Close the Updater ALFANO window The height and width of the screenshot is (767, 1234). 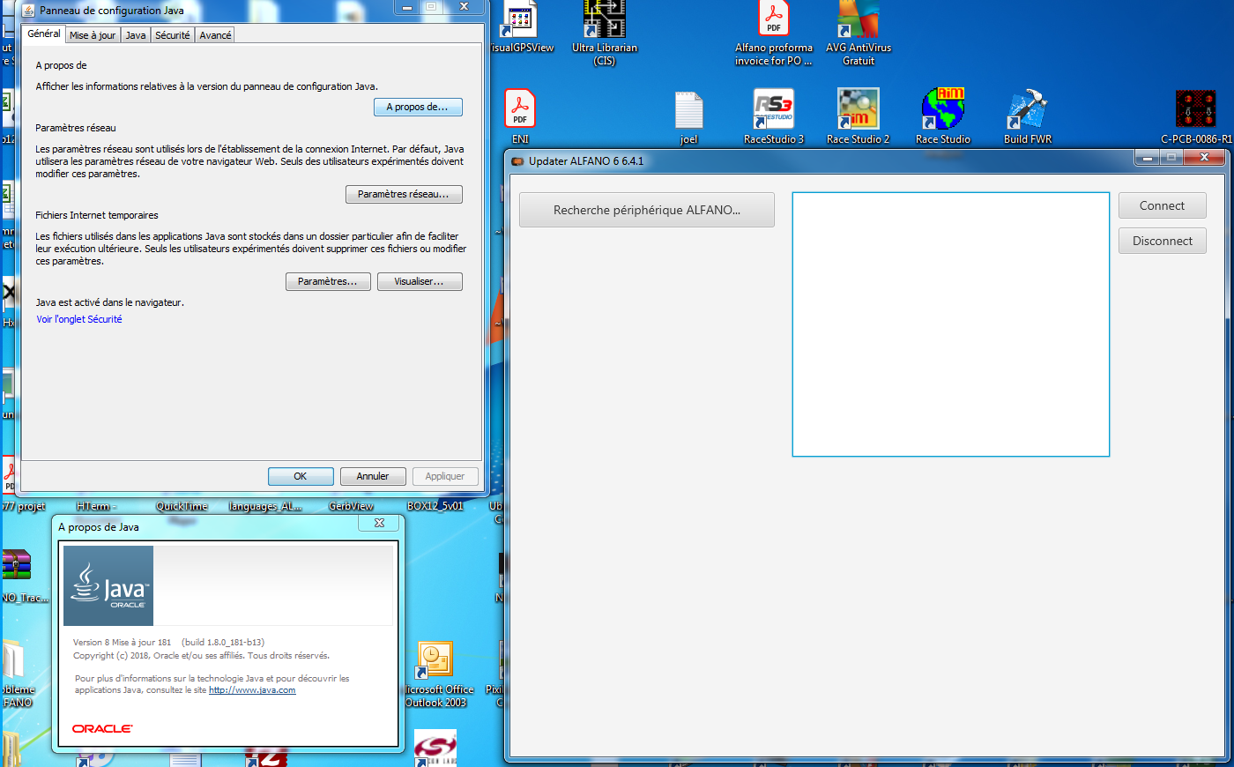[1204, 158]
